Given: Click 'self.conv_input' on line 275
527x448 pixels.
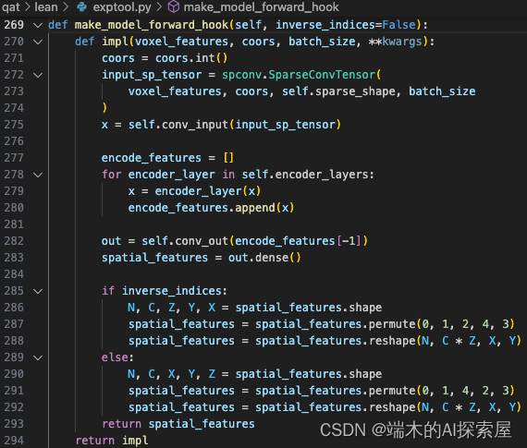Looking at the screenshot, I should (x=178, y=125).
